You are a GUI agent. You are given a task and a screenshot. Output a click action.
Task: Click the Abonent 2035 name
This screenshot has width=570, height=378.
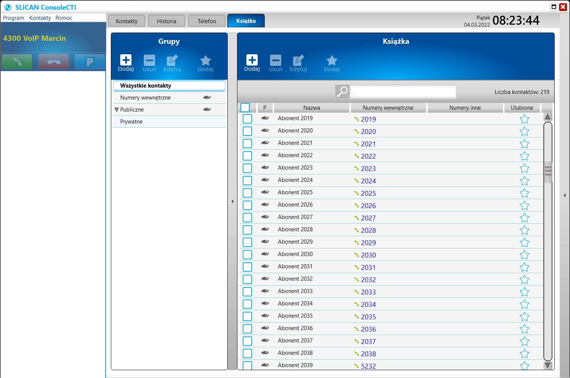tap(295, 316)
